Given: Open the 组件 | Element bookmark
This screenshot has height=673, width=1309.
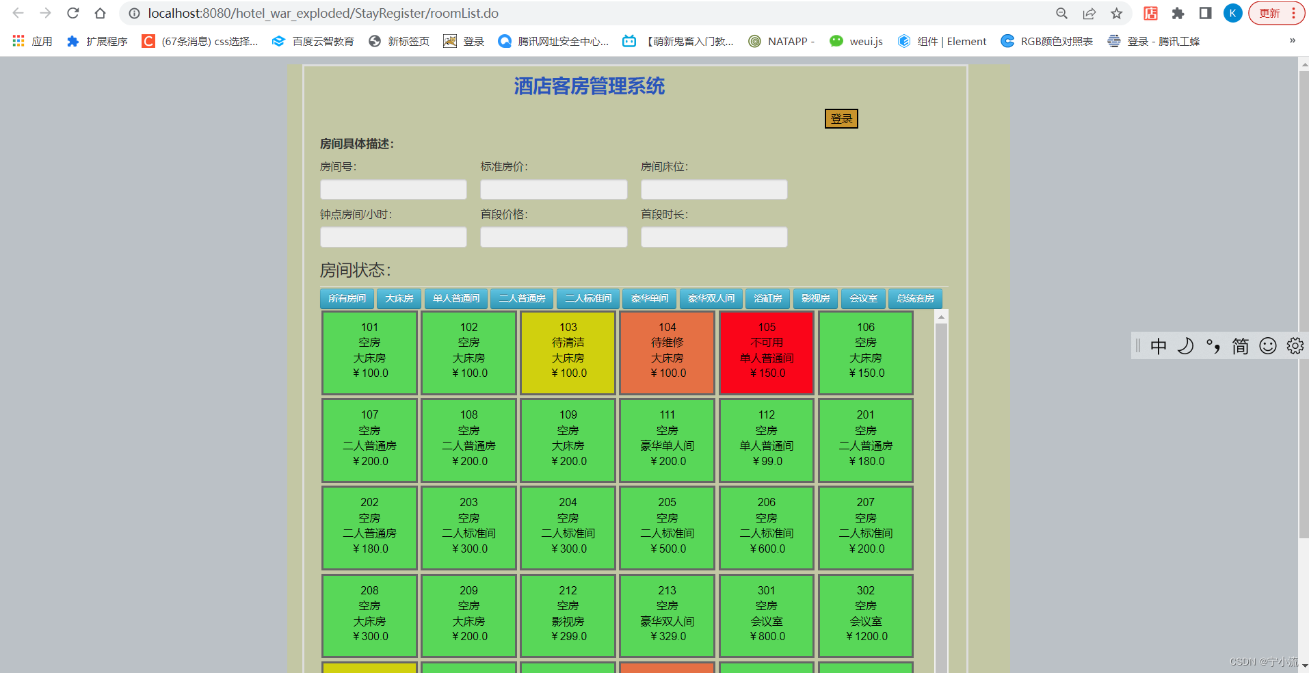Looking at the screenshot, I should [x=942, y=41].
